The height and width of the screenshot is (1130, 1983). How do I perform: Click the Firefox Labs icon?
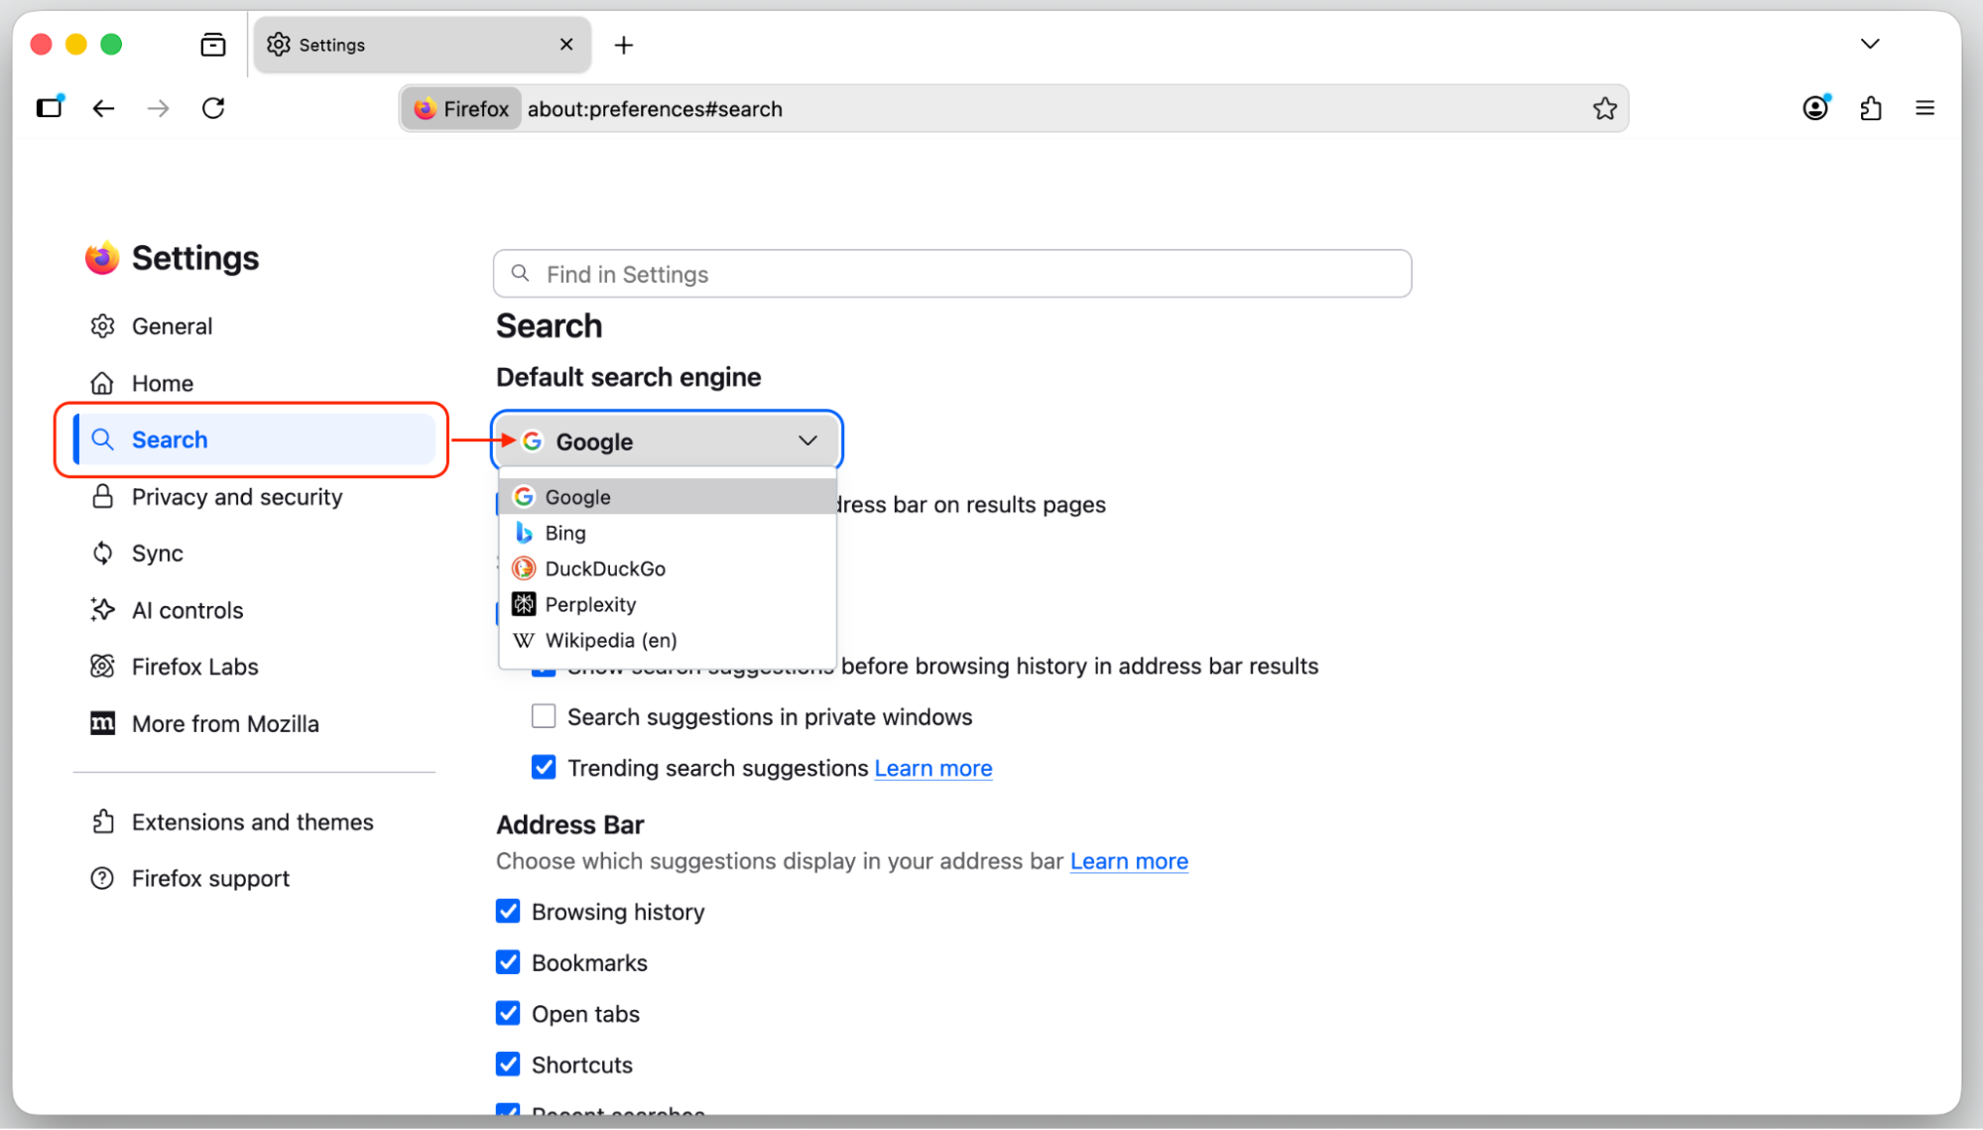click(102, 666)
